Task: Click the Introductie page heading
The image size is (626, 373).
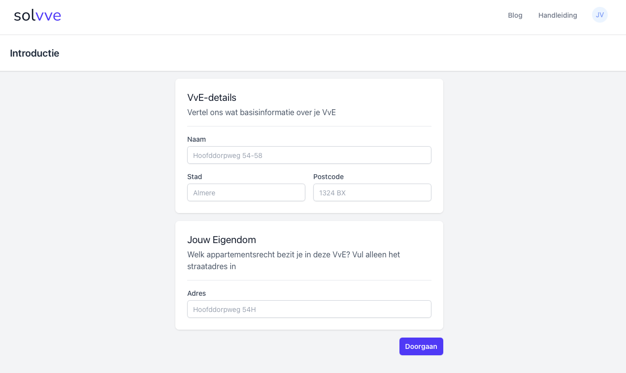Action: [x=34, y=53]
